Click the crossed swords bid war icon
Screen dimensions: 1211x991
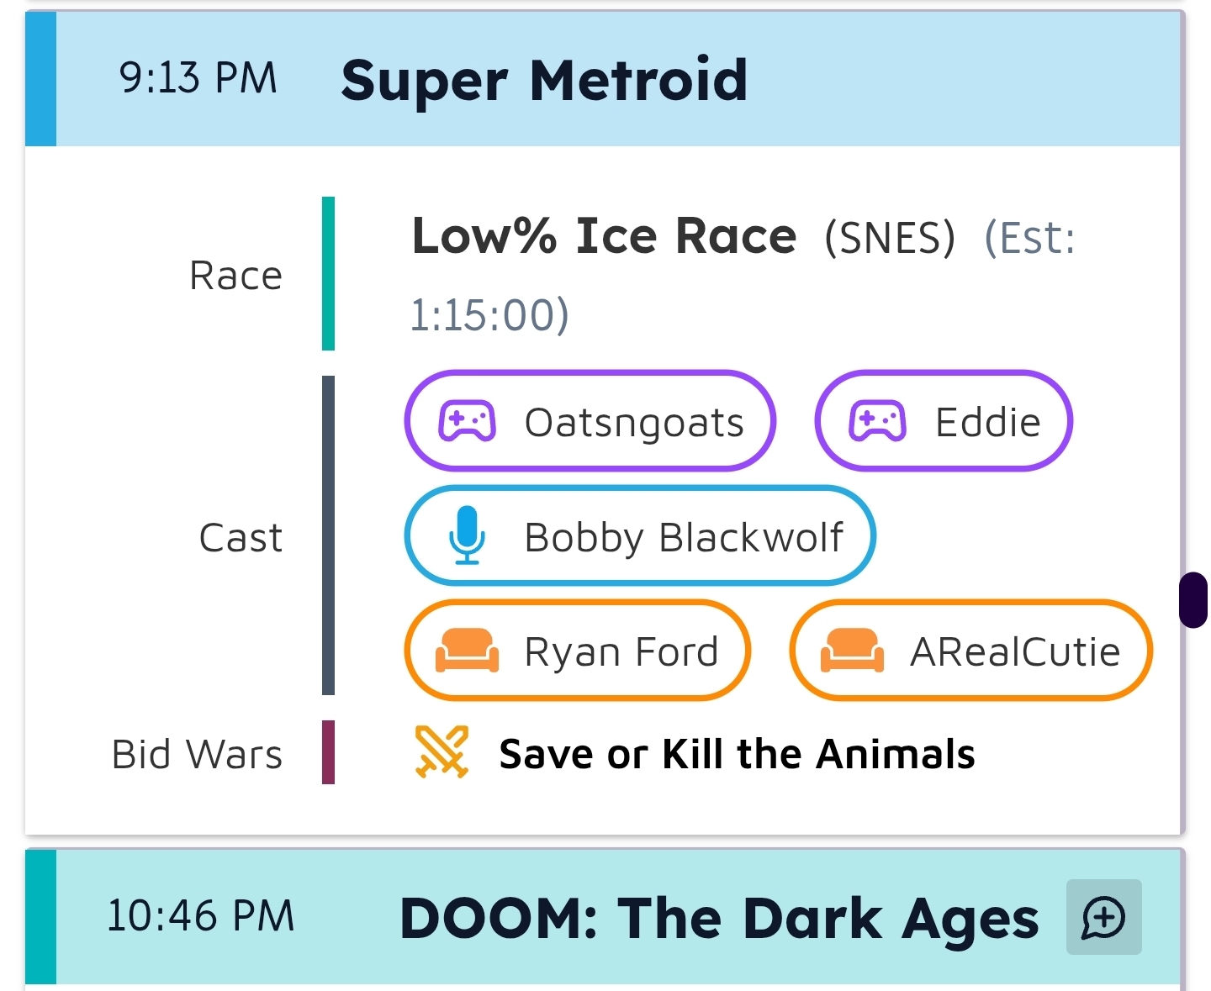point(442,751)
